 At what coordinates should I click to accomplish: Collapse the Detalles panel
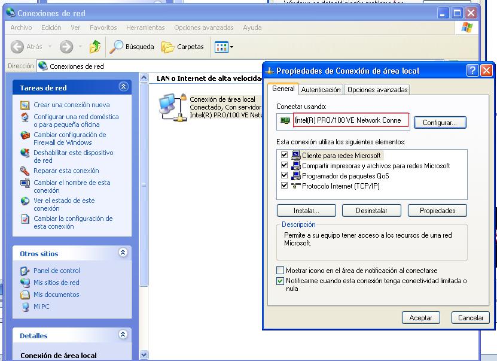point(123,334)
